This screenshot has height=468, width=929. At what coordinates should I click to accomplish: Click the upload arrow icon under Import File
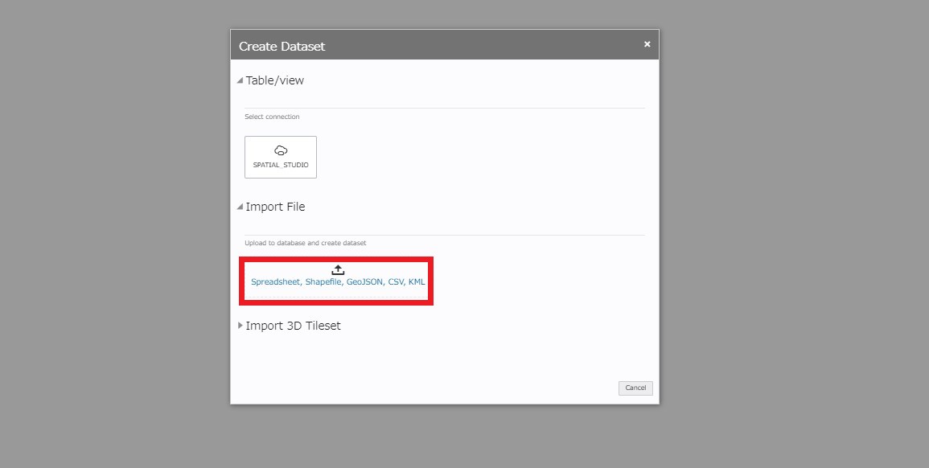(338, 269)
